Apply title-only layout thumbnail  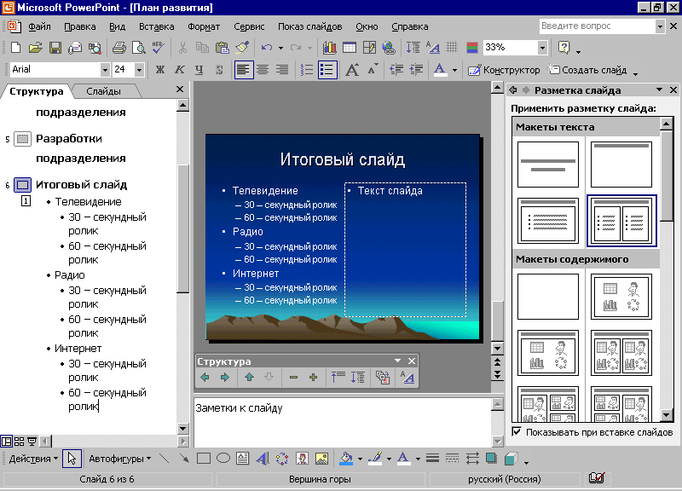(x=621, y=165)
